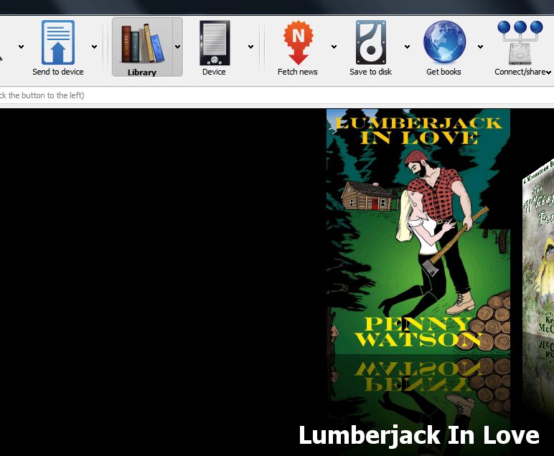Select the Device e-reader icon
Image resolution: width=554 pixels, height=456 pixels.
point(215,43)
